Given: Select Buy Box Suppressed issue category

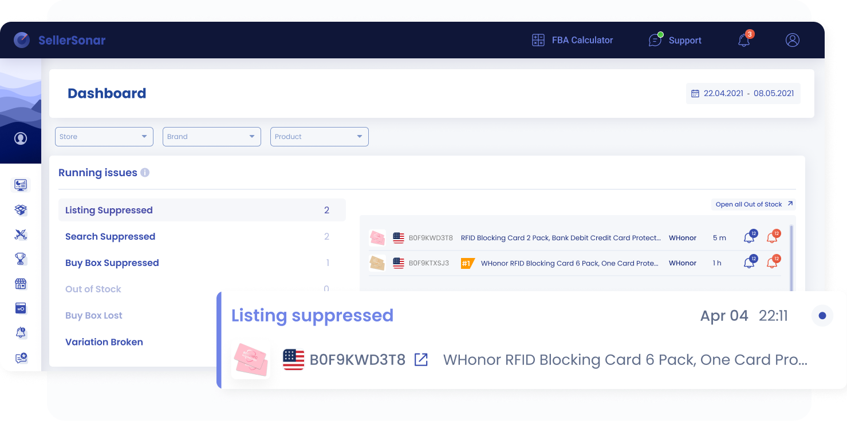Looking at the screenshot, I should (x=112, y=263).
